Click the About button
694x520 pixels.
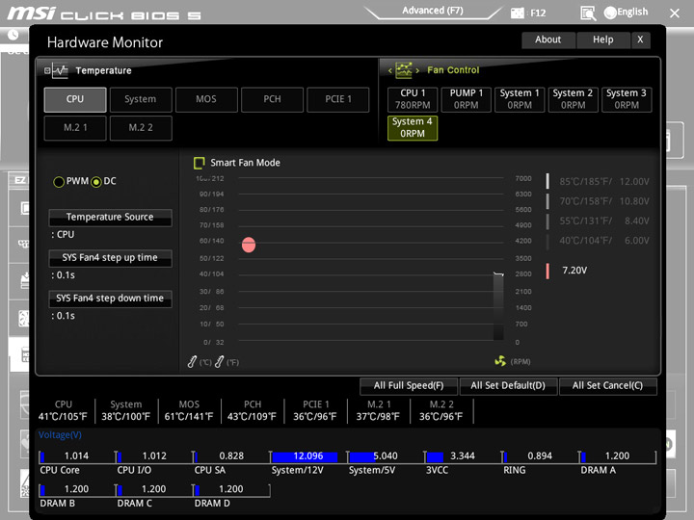pos(548,39)
